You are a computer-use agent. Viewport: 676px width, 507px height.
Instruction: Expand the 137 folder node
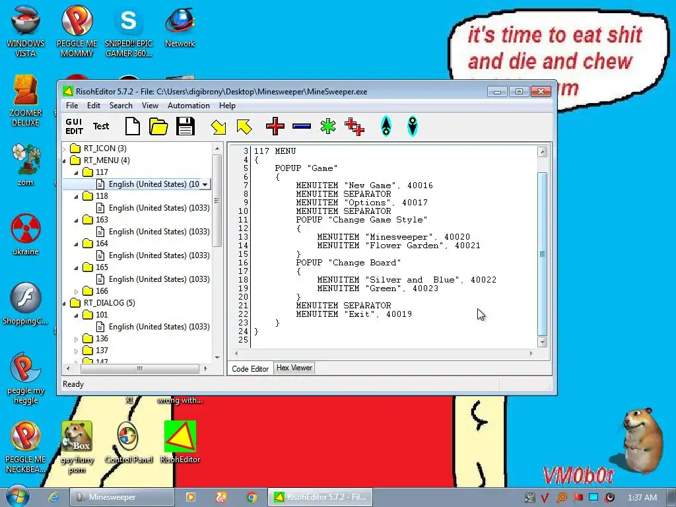point(77,351)
